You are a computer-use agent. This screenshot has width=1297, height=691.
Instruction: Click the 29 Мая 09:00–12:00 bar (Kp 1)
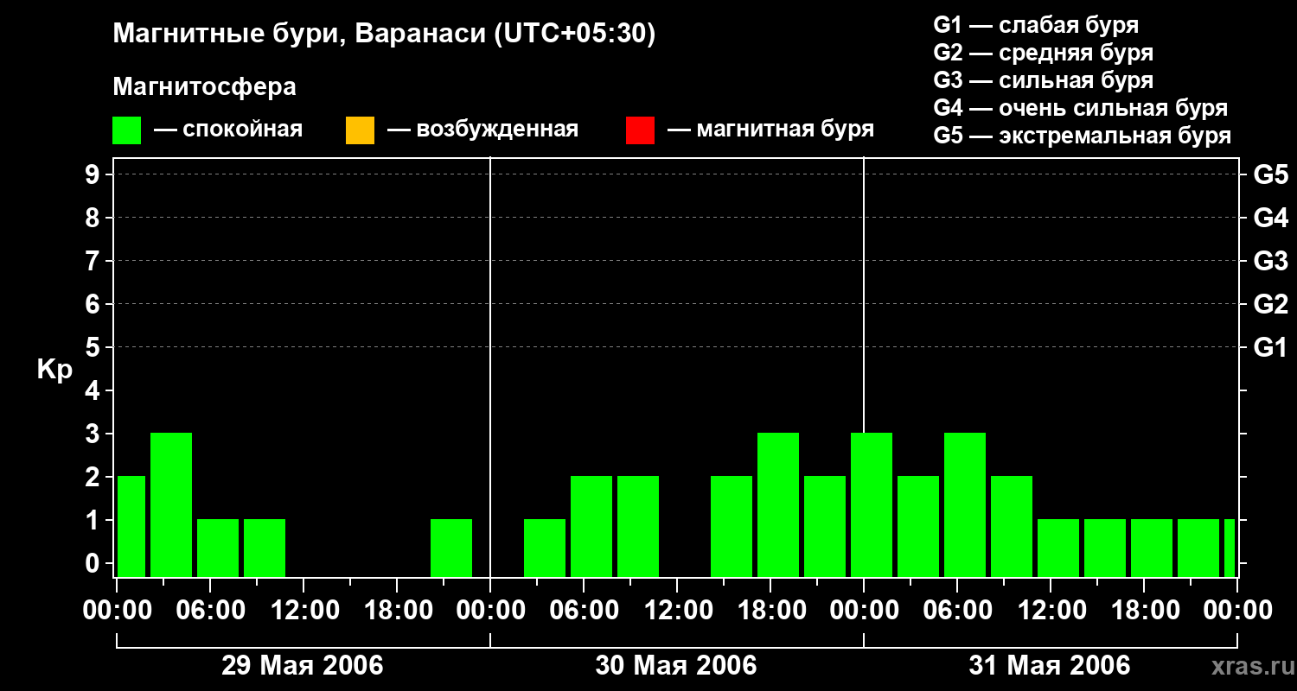pos(265,548)
